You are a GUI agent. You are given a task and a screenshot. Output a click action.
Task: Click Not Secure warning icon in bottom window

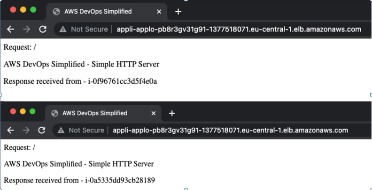pyautogui.click(x=61, y=130)
